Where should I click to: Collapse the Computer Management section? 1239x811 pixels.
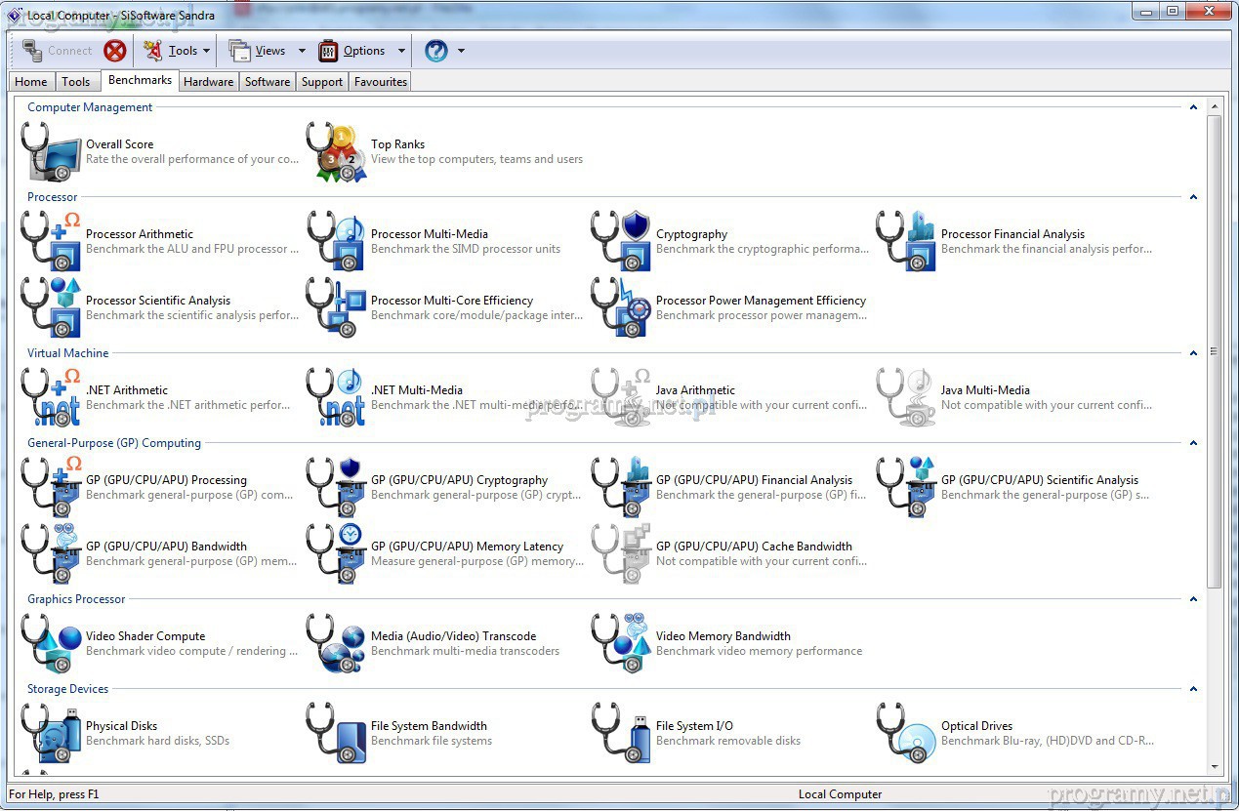tap(1193, 107)
